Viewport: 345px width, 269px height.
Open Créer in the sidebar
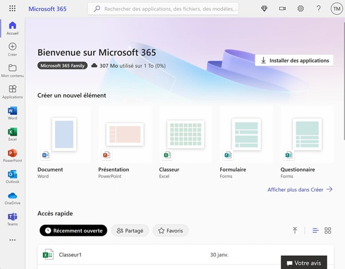point(13,50)
